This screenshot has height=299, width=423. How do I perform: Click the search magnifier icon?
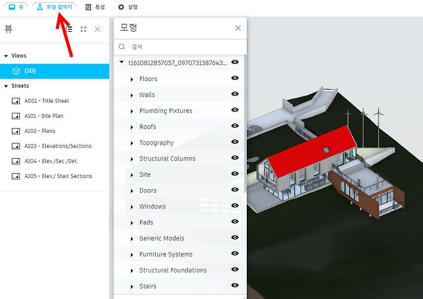click(x=122, y=46)
